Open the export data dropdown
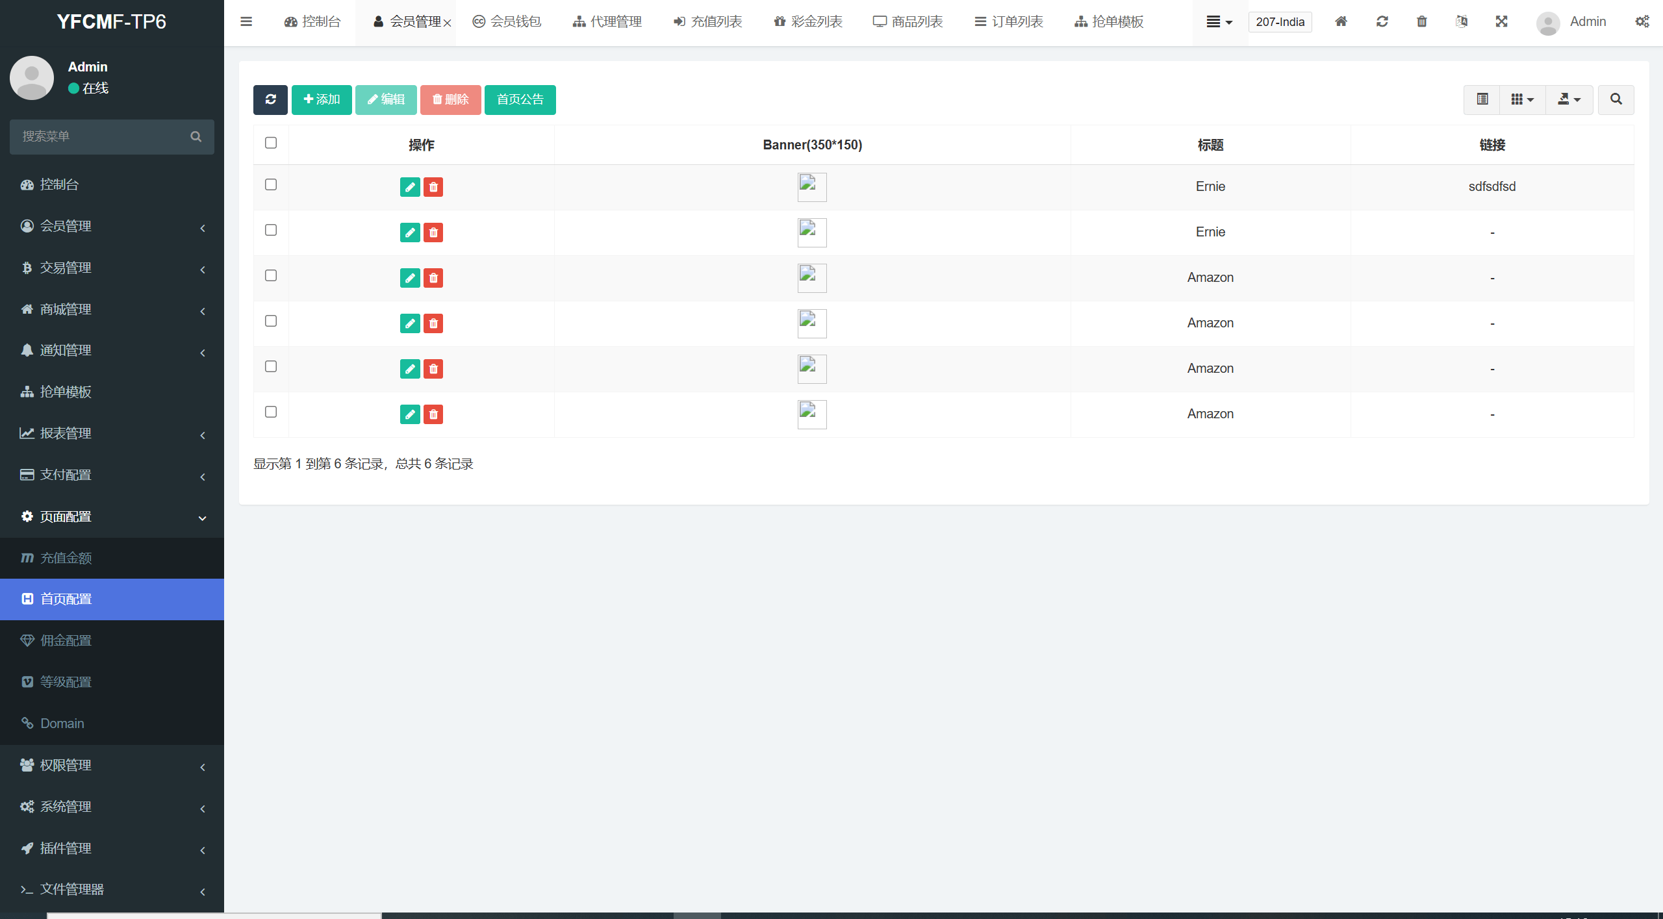Screen dimensions: 1663x919 [1569, 99]
